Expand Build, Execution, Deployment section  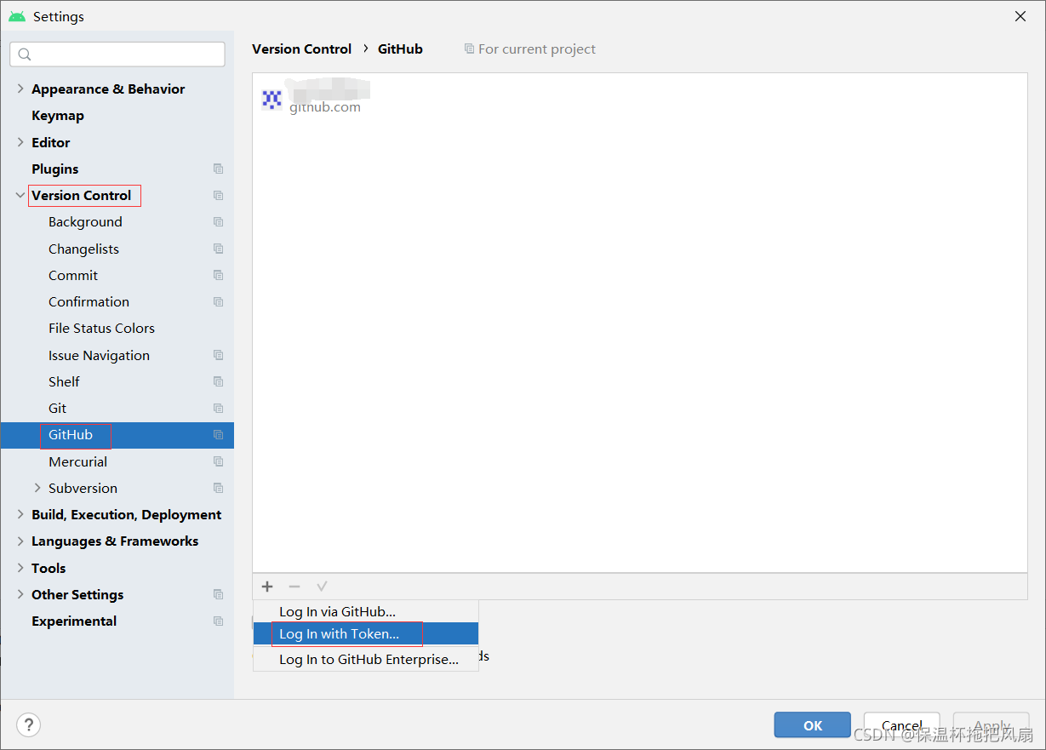[x=20, y=514]
